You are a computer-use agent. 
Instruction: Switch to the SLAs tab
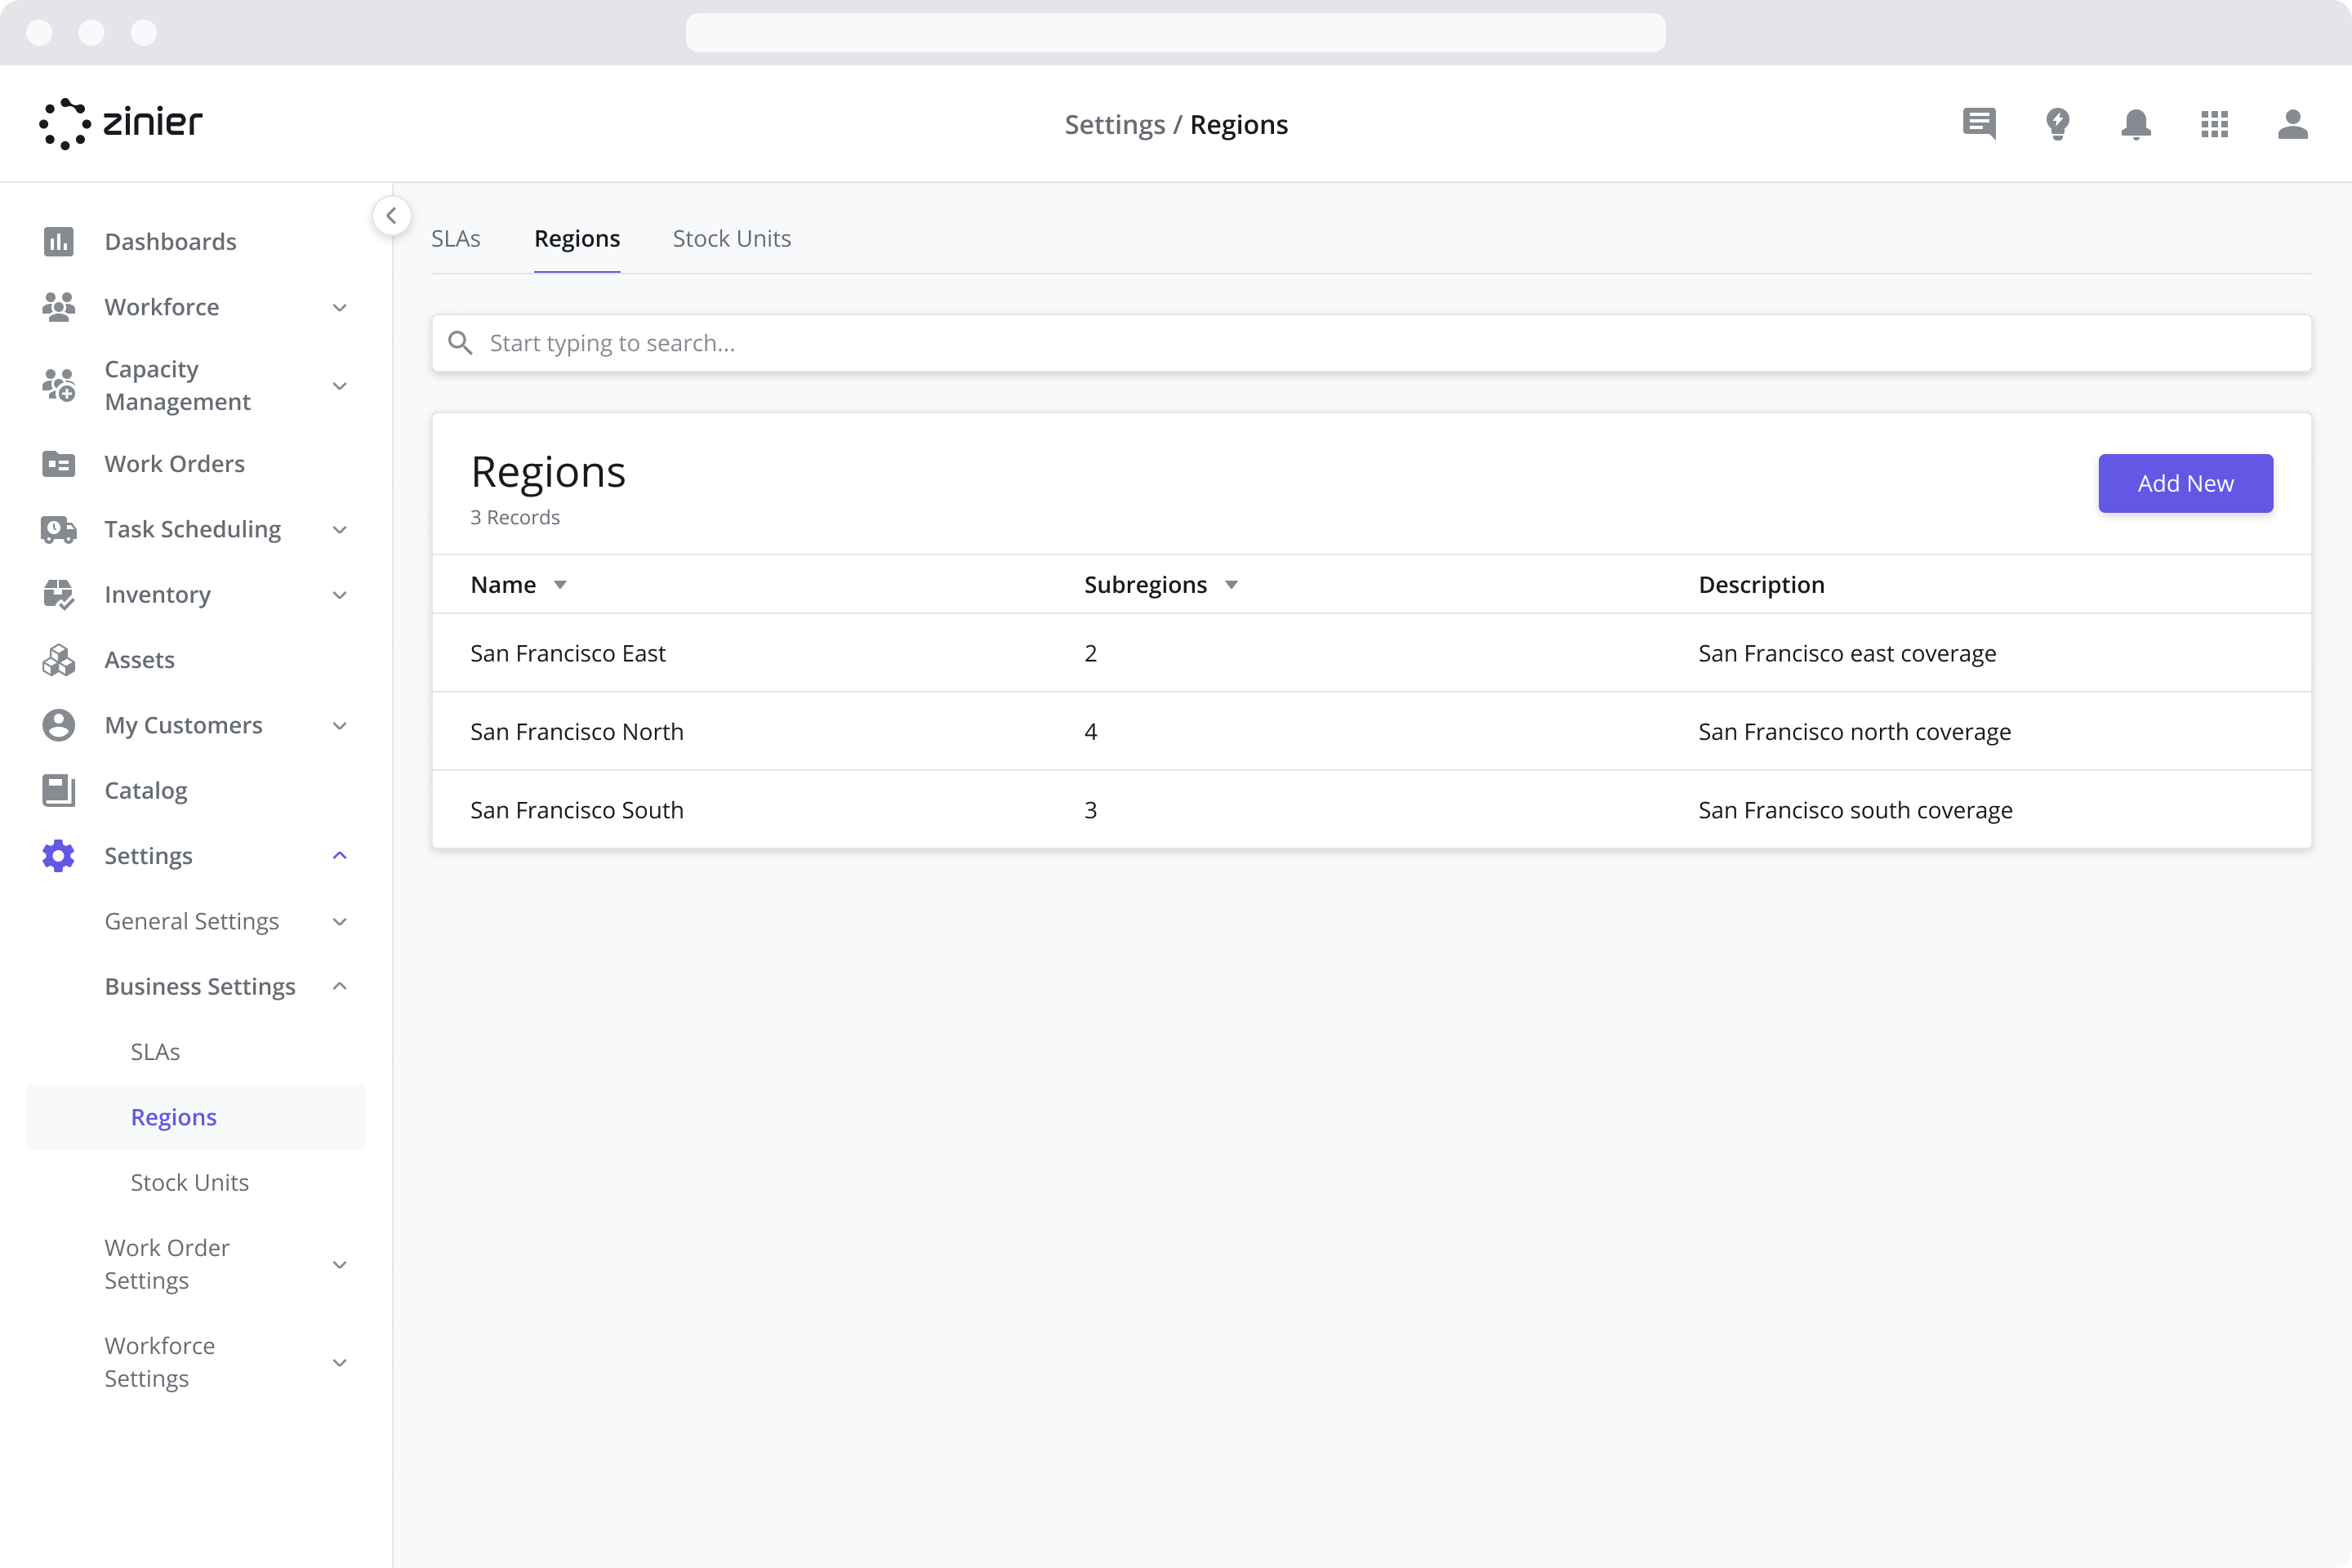pos(456,238)
